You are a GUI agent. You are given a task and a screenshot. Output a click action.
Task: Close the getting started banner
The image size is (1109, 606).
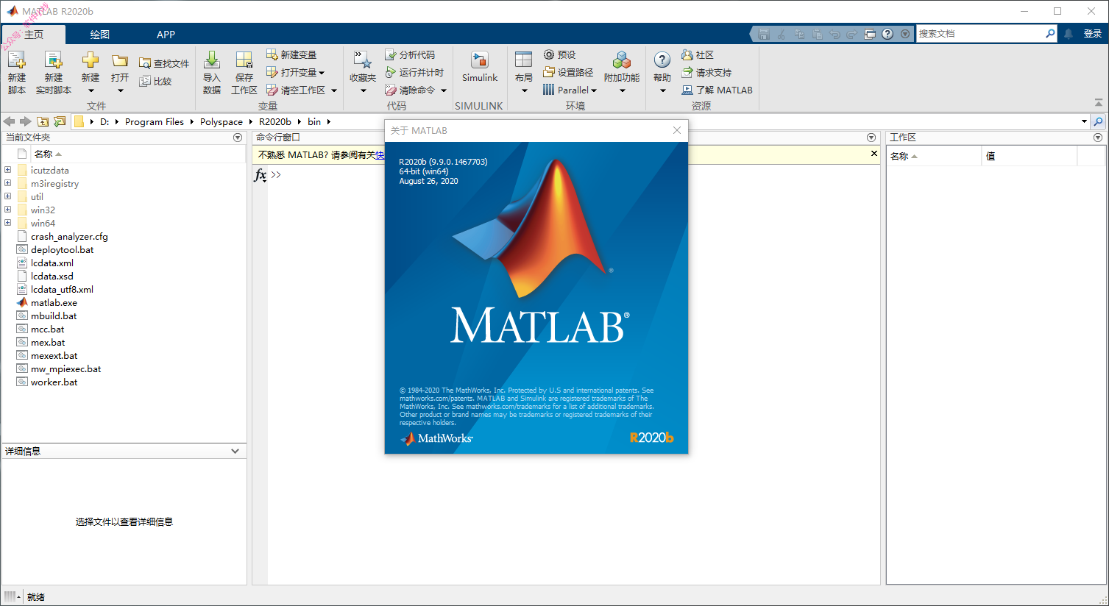874,154
